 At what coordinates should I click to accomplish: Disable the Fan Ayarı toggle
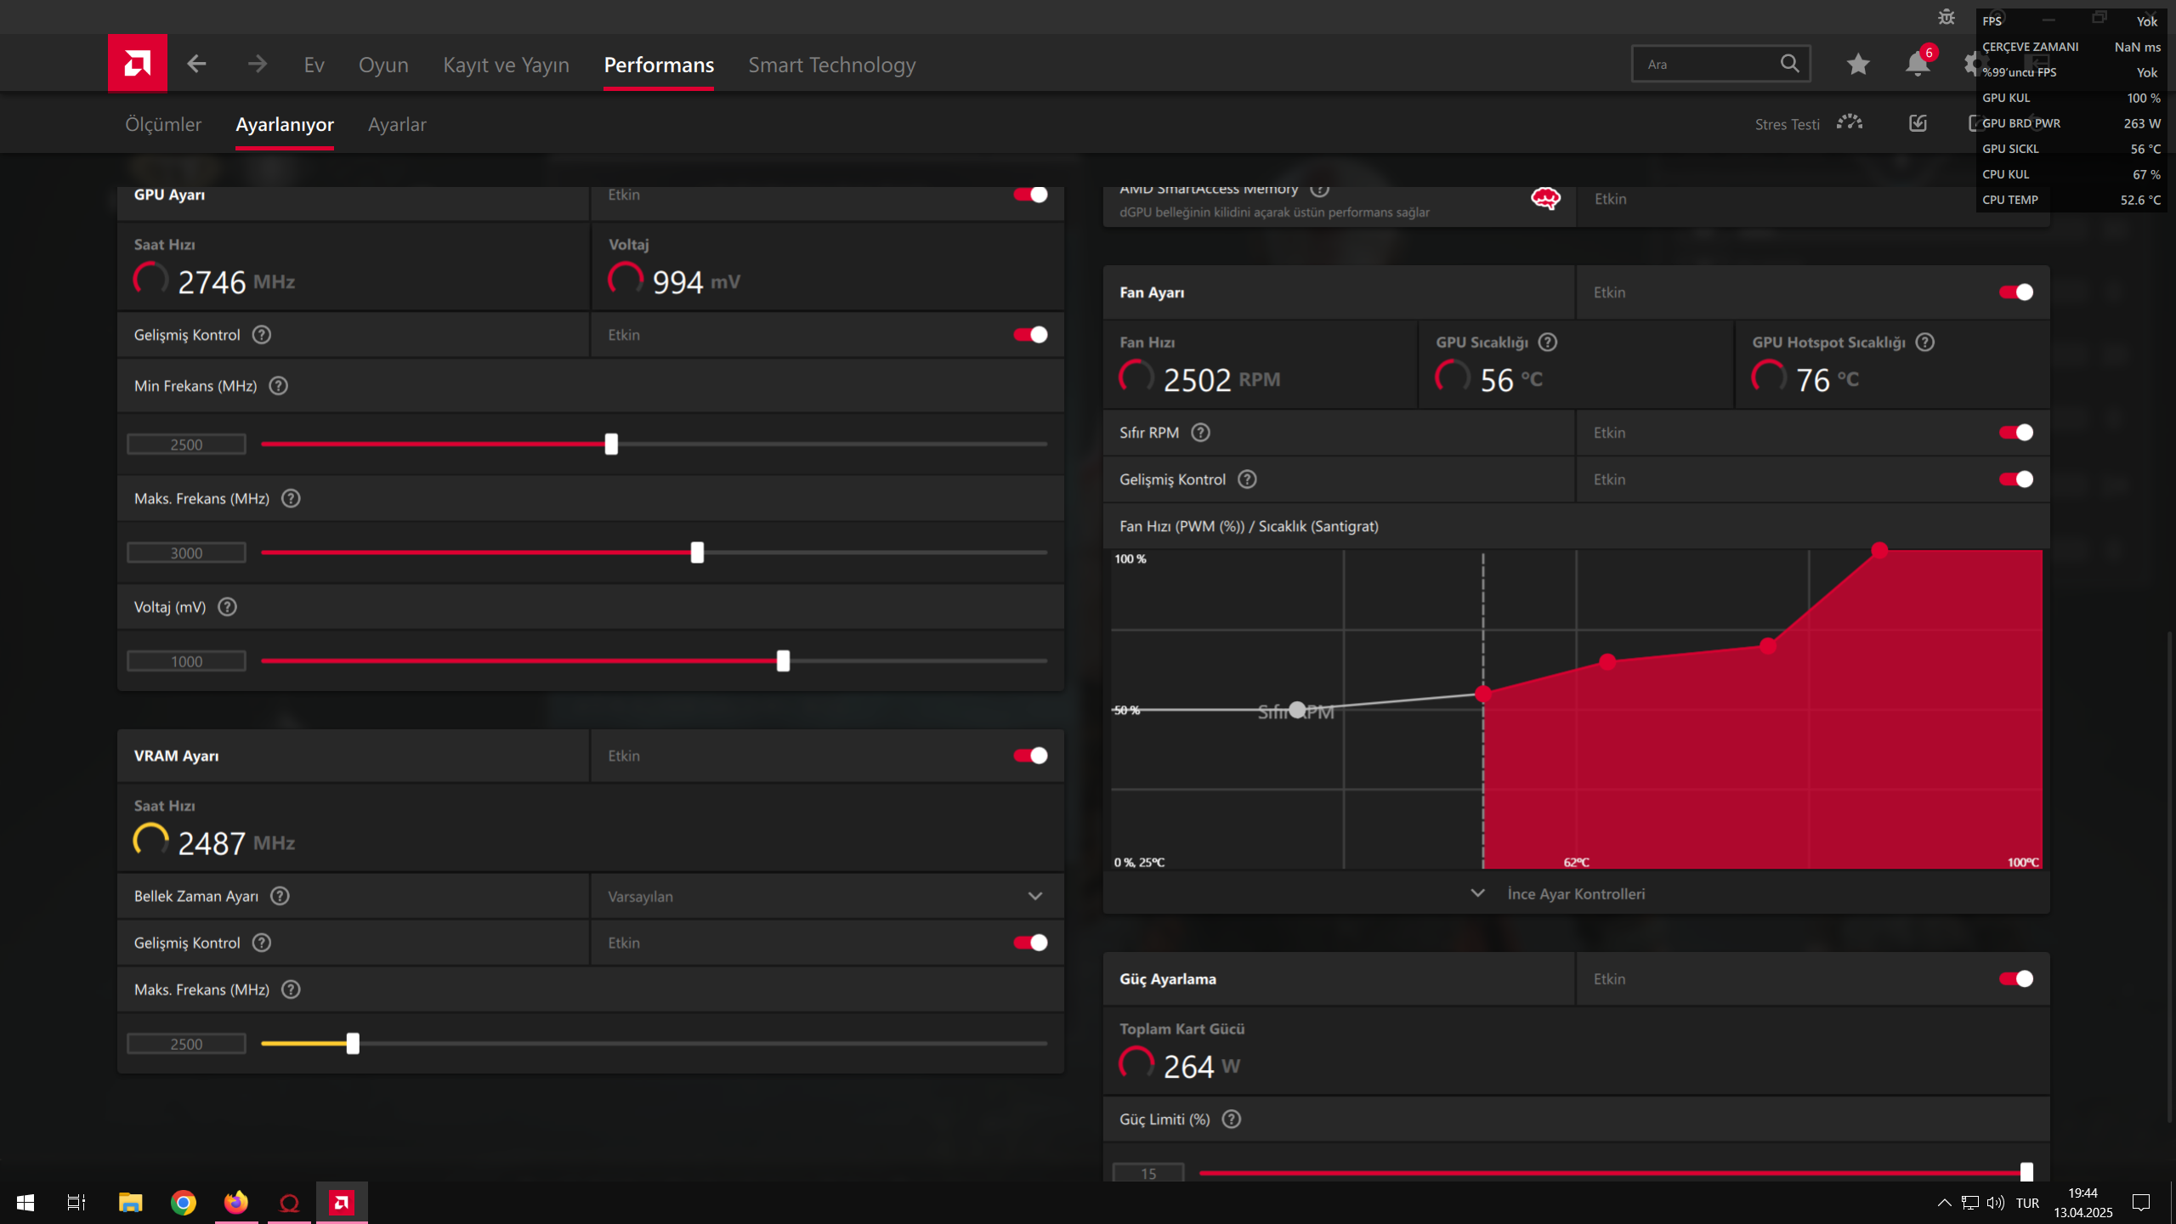[2015, 292]
